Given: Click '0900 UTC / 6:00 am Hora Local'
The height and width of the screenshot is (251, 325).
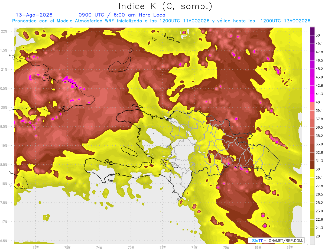Looking at the screenshot, I should point(122,15).
